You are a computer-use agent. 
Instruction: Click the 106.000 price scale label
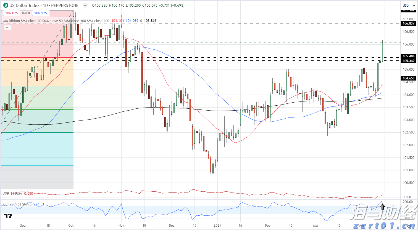point(409,44)
